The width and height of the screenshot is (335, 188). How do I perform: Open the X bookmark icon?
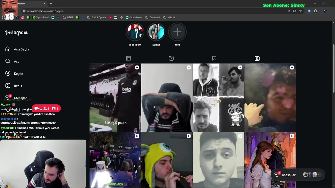[x=17, y=17]
